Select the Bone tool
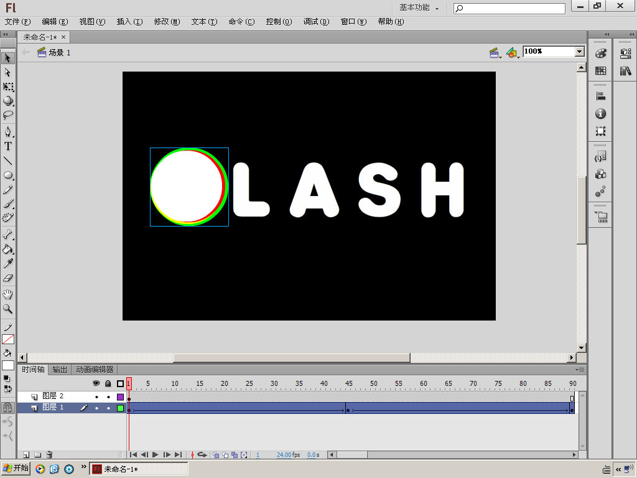Image resolution: width=637 pixels, height=478 pixels. pyautogui.click(x=7, y=235)
